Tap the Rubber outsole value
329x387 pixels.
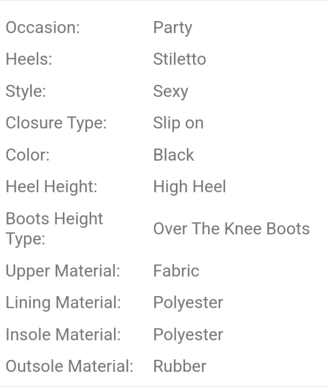[x=180, y=366]
